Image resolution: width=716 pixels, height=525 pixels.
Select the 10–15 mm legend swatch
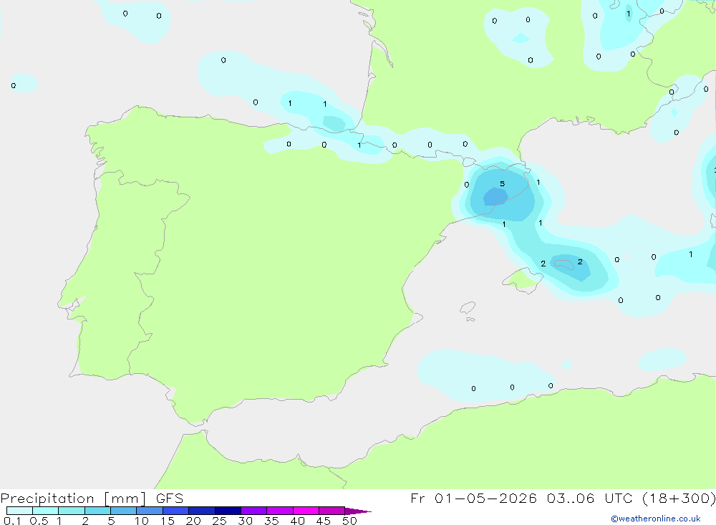coord(150,511)
